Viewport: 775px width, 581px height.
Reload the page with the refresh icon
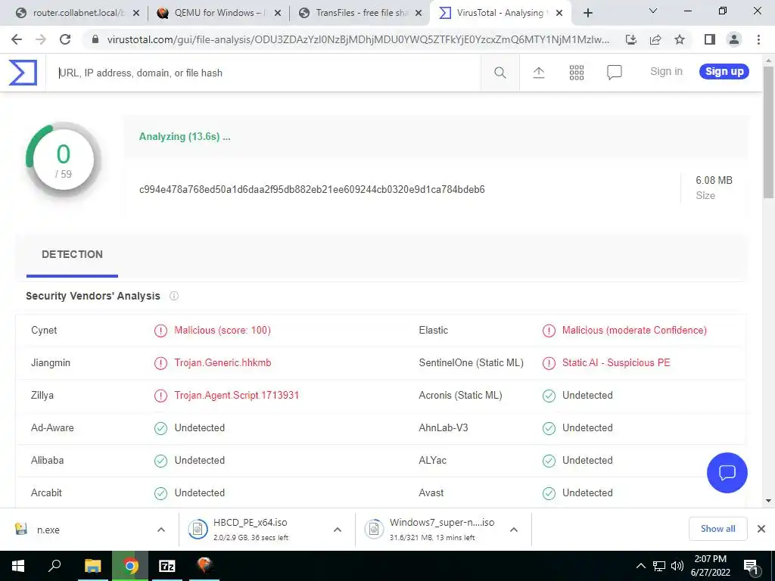point(65,39)
